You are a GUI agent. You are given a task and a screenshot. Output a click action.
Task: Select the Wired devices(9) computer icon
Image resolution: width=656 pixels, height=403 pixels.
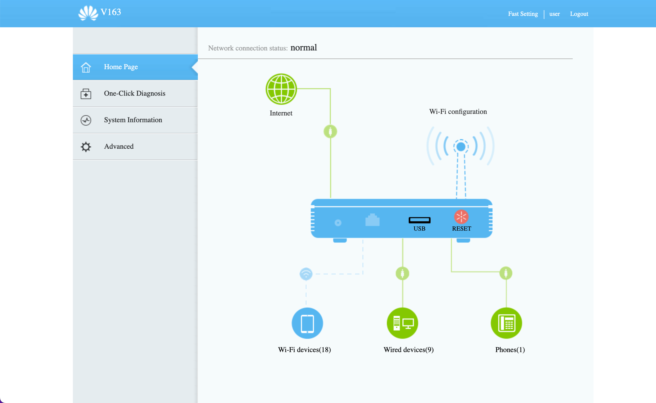pyautogui.click(x=402, y=323)
